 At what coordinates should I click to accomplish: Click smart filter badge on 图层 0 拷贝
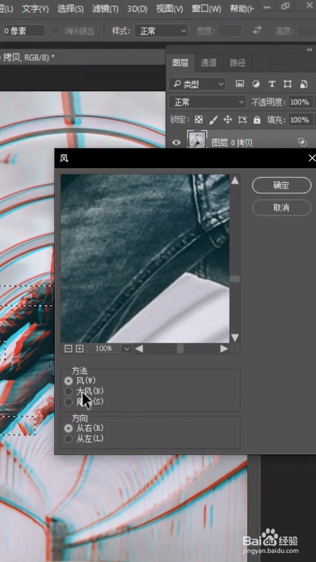click(x=302, y=142)
